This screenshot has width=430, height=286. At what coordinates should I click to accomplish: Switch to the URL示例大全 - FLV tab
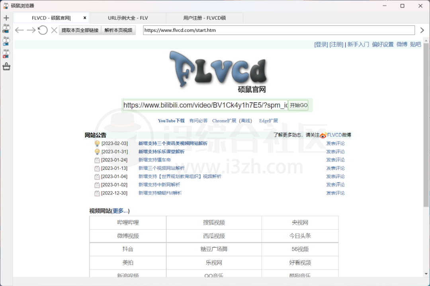point(128,18)
